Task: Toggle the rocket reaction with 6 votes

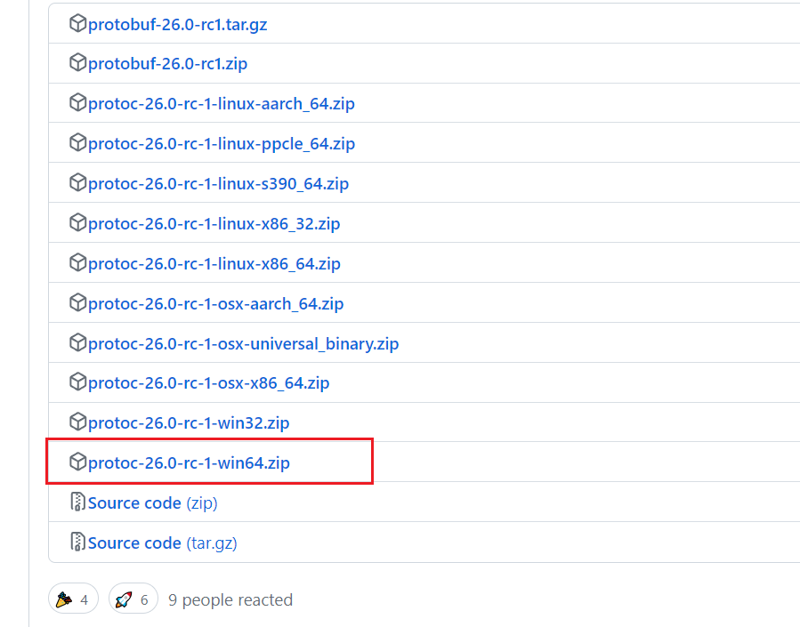Action: [x=133, y=599]
